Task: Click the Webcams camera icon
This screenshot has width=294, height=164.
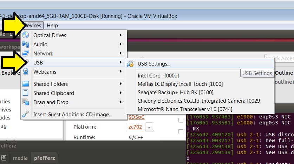Action: 26,71
